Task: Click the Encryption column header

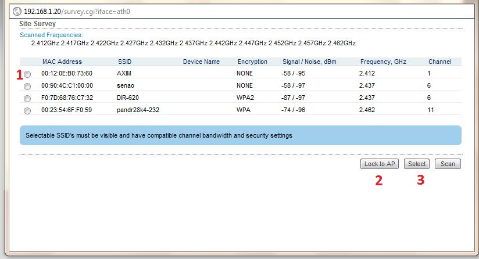Action: pyautogui.click(x=252, y=62)
